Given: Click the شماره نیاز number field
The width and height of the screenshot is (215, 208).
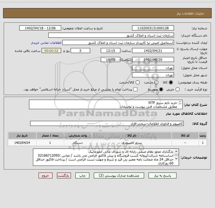Looking at the screenshot, I should click(x=153, y=28).
